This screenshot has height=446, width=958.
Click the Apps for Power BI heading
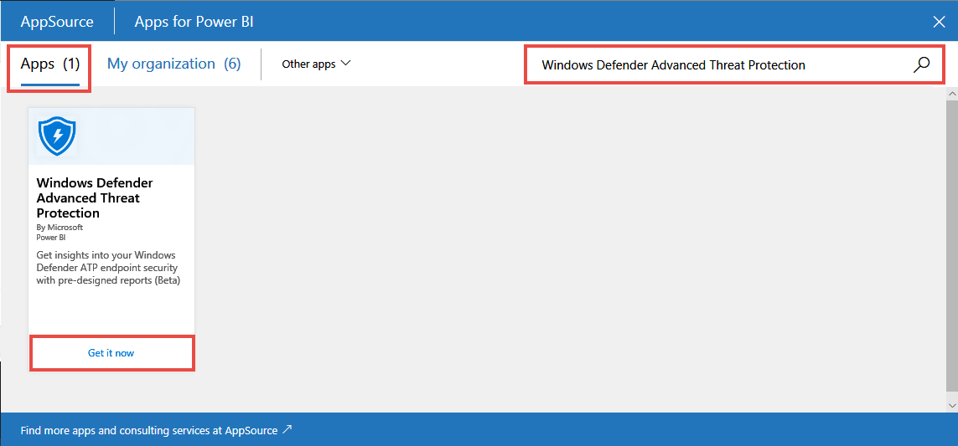194,22
